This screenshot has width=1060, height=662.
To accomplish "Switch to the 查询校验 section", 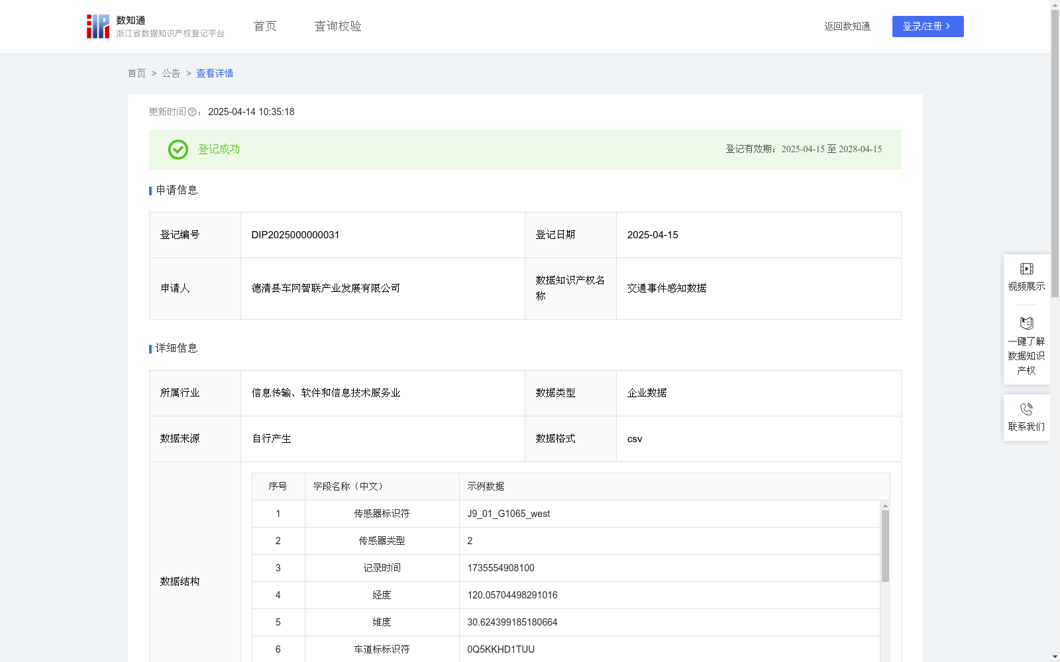I will 338,26.
